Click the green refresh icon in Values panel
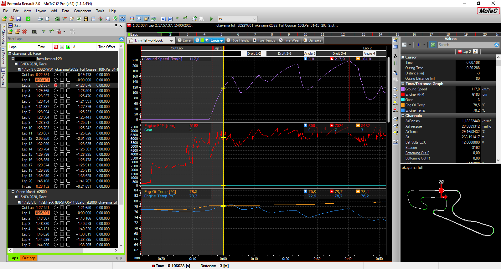 (x=433, y=45)
